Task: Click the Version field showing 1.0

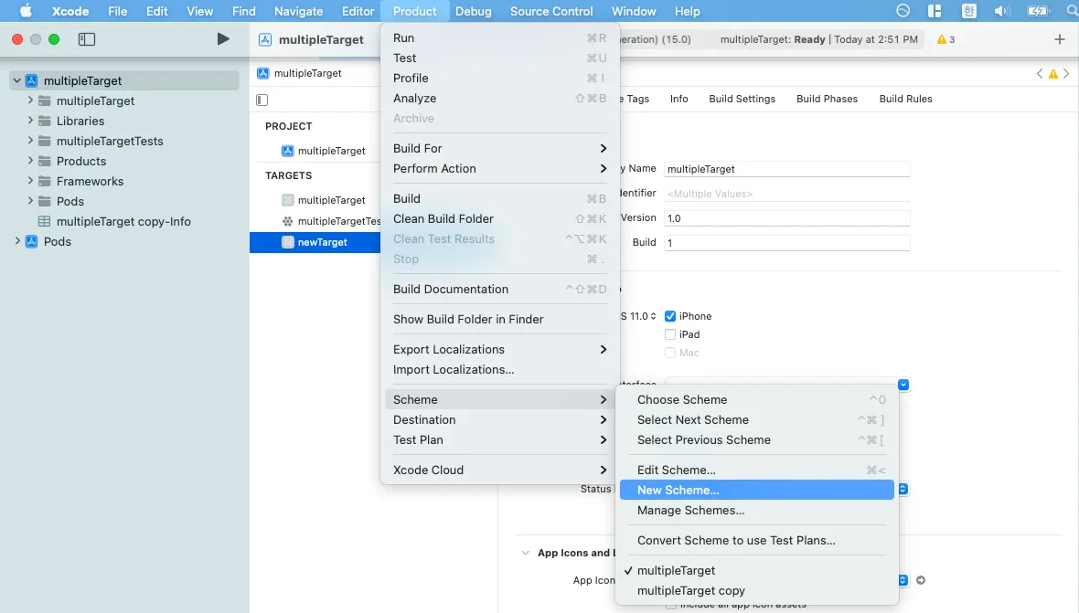Action: (x=787, y=218)
